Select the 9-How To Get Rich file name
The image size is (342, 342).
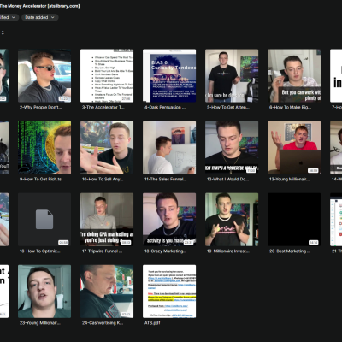point(40,179)
